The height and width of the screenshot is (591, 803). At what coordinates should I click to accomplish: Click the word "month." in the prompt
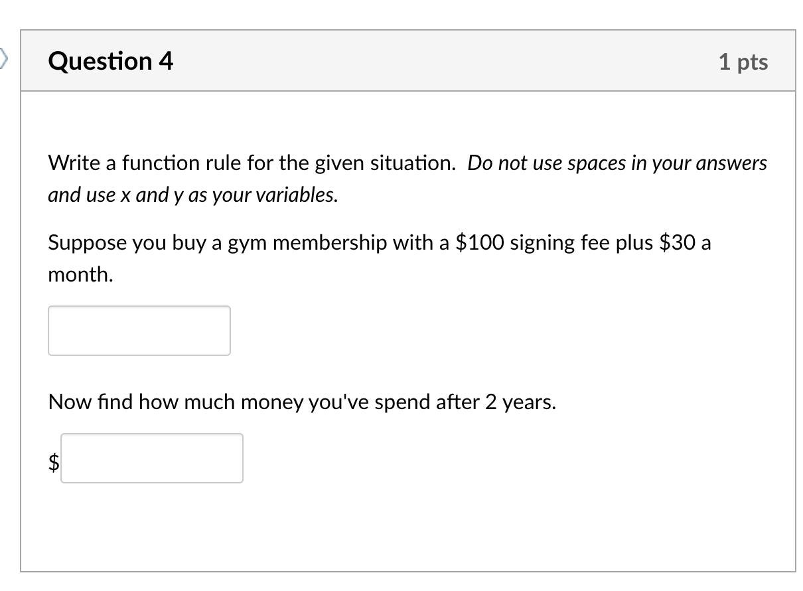(80, 275)
